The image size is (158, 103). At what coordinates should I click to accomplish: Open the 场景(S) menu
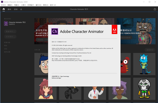17,5
